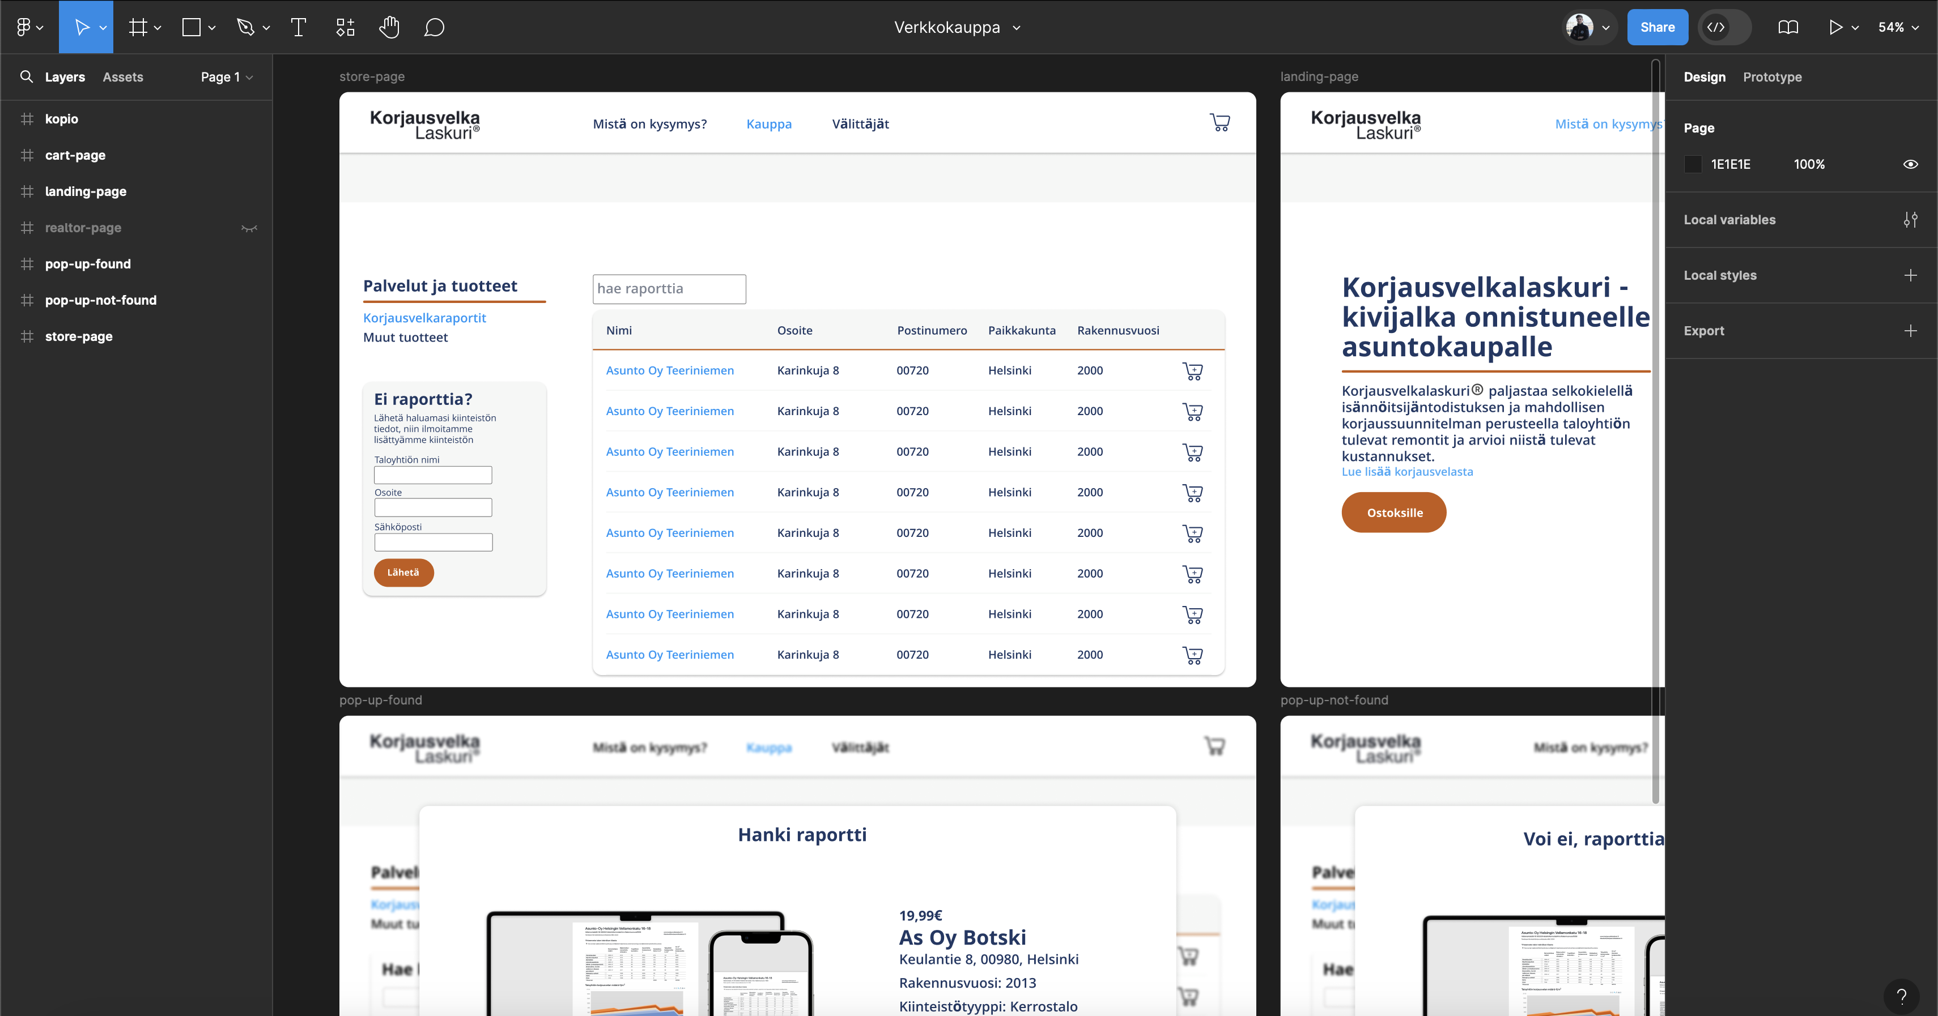Switch to Assets tab
This screenshot has width=1938, height=1016.
click(122, 76)
